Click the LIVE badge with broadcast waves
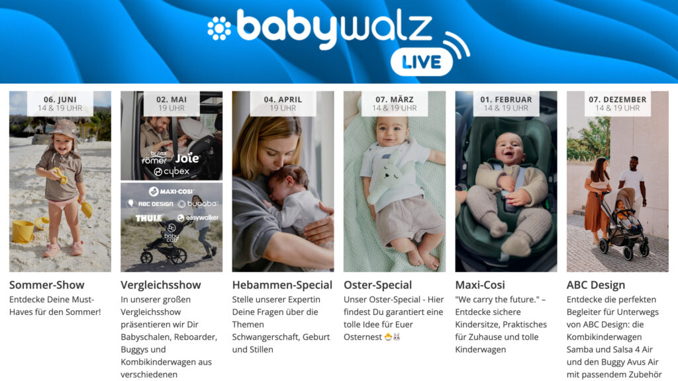Viewport: 678px width, 381px height. 430,54
